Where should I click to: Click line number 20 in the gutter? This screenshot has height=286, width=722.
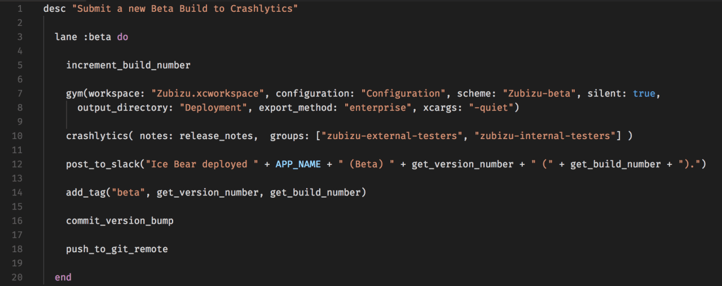[x=17, y=277]
